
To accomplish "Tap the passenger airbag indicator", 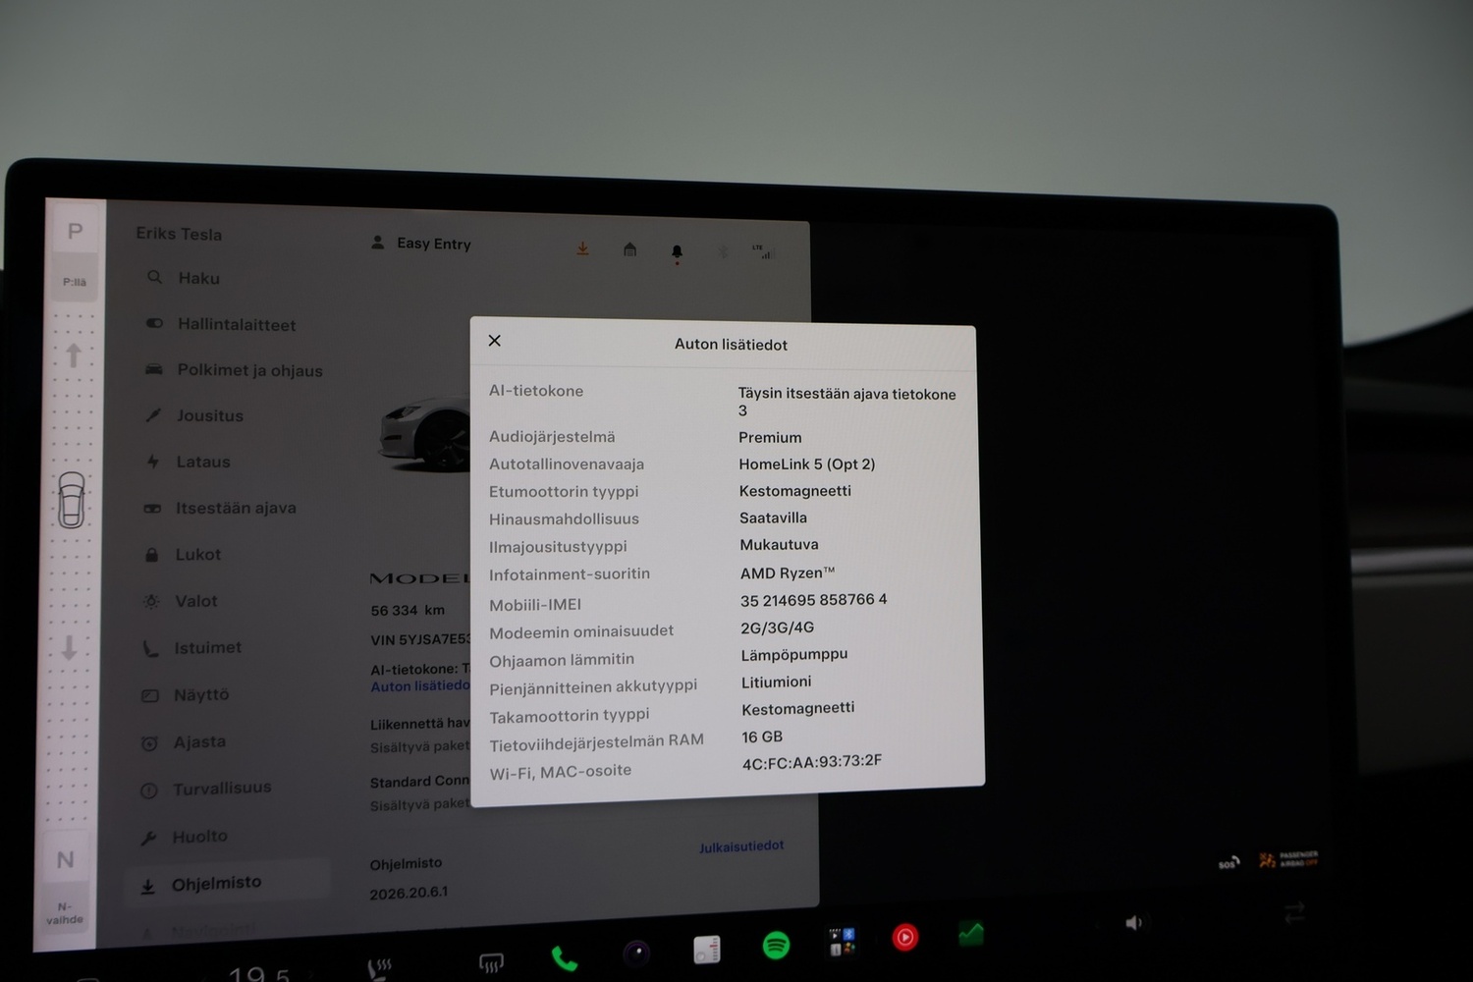I will point(1289,859).
